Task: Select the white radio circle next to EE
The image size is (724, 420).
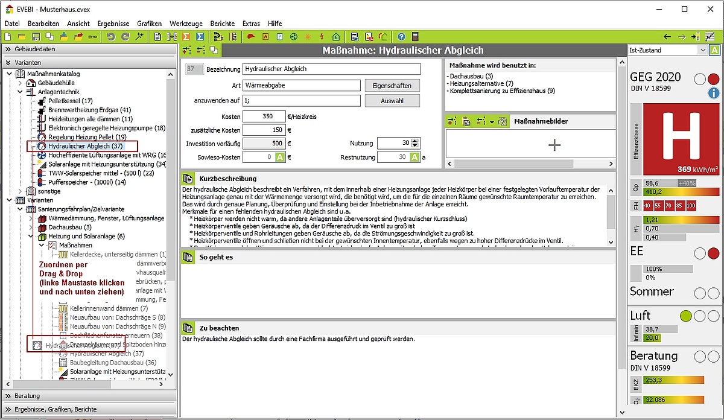Action: point(700,253)
